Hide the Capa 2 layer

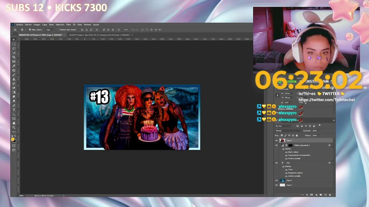tap(276, 185)
